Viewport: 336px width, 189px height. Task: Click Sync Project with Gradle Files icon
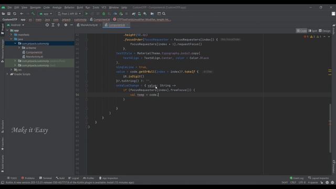pos(134,14)
